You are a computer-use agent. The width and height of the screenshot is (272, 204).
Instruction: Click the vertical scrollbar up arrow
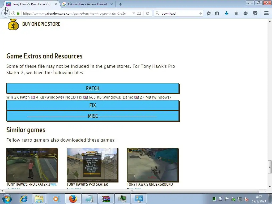click(270, 21)
